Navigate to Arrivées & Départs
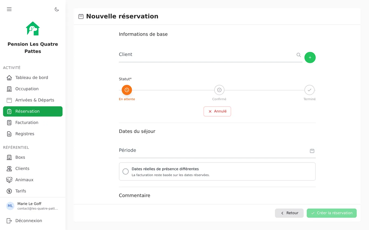The width and height of the screenshot is (369, 230). point(33,100)
